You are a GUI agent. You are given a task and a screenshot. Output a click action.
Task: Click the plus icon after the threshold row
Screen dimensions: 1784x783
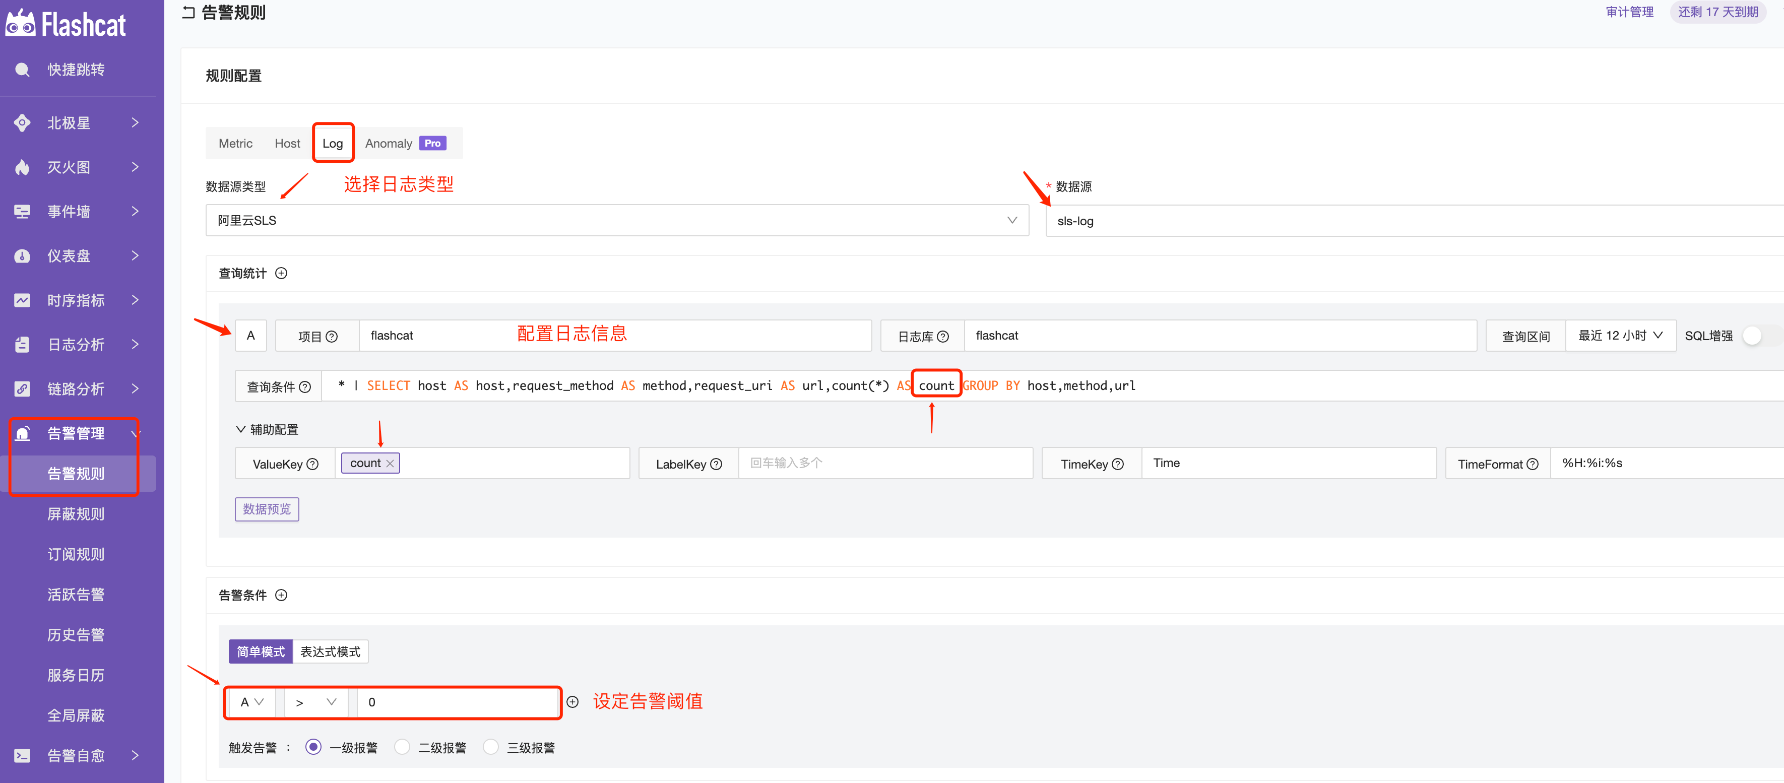pos(572,702)
